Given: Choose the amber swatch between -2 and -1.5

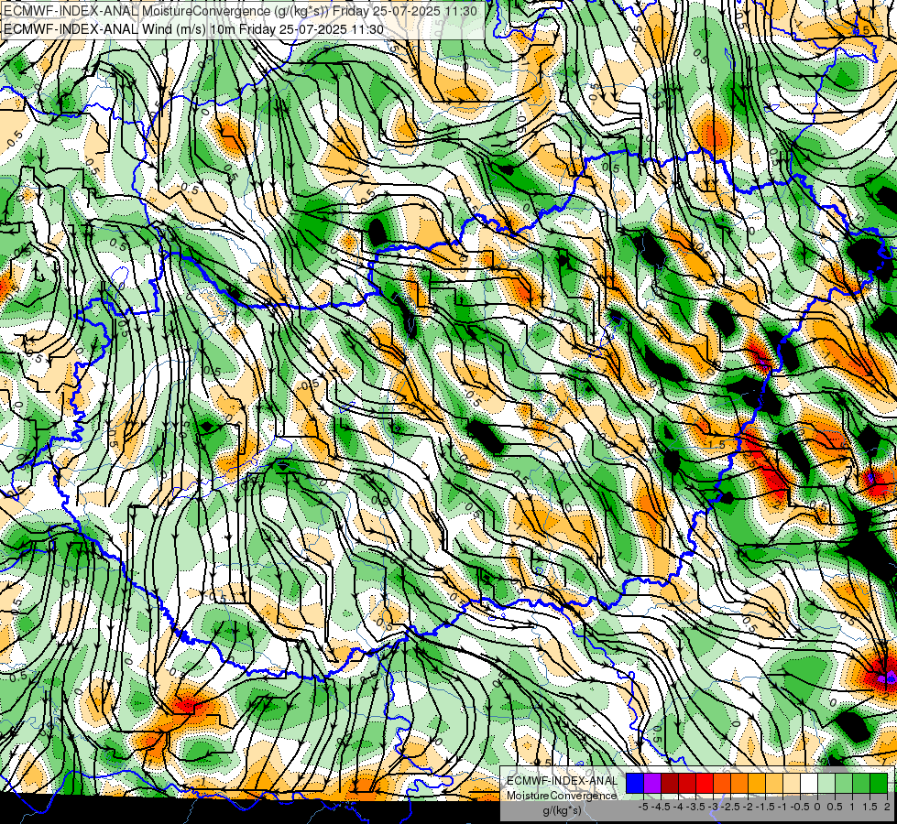Looking at the screenshot, I should click(757, 784).
